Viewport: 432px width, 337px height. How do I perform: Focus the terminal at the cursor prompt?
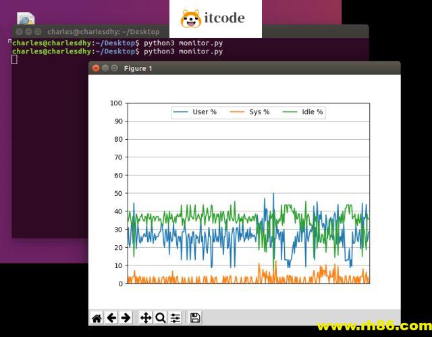[x=15, y=60]
